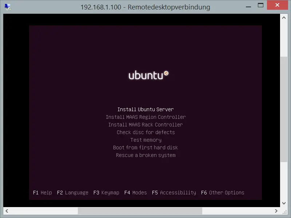Click the vertical scrollbar down arrow

[x=284, y=203]
